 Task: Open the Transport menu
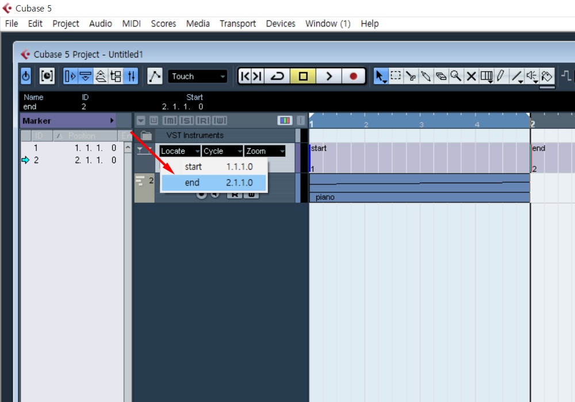[x=237, y=24]
